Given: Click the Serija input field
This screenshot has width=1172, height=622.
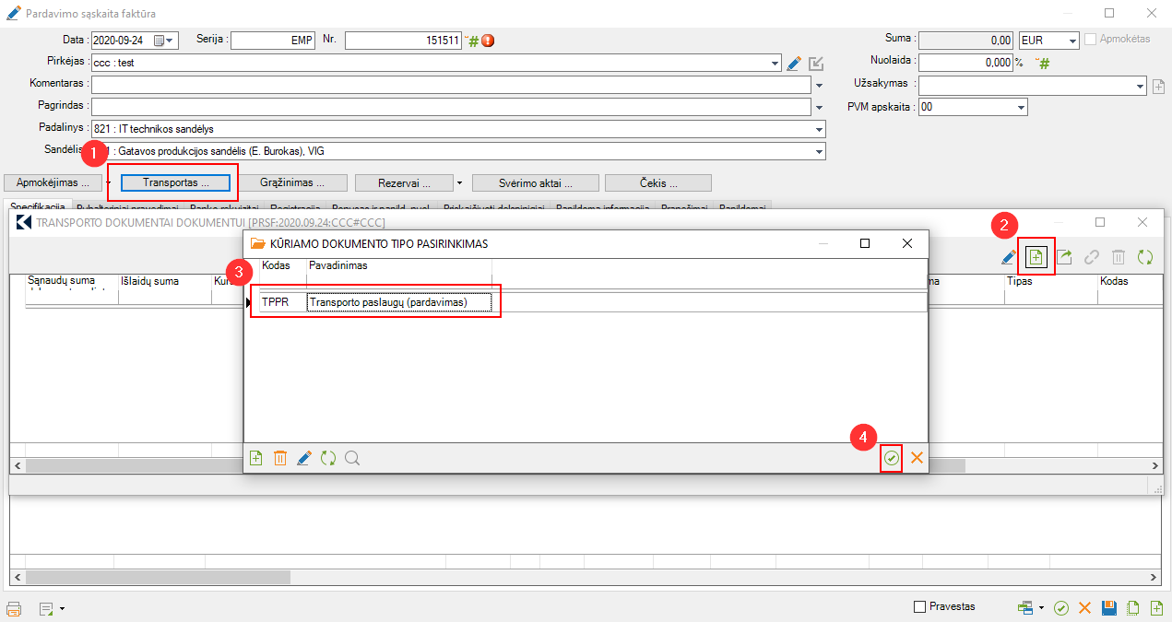Looking at the screenshot, I should 273,41.
